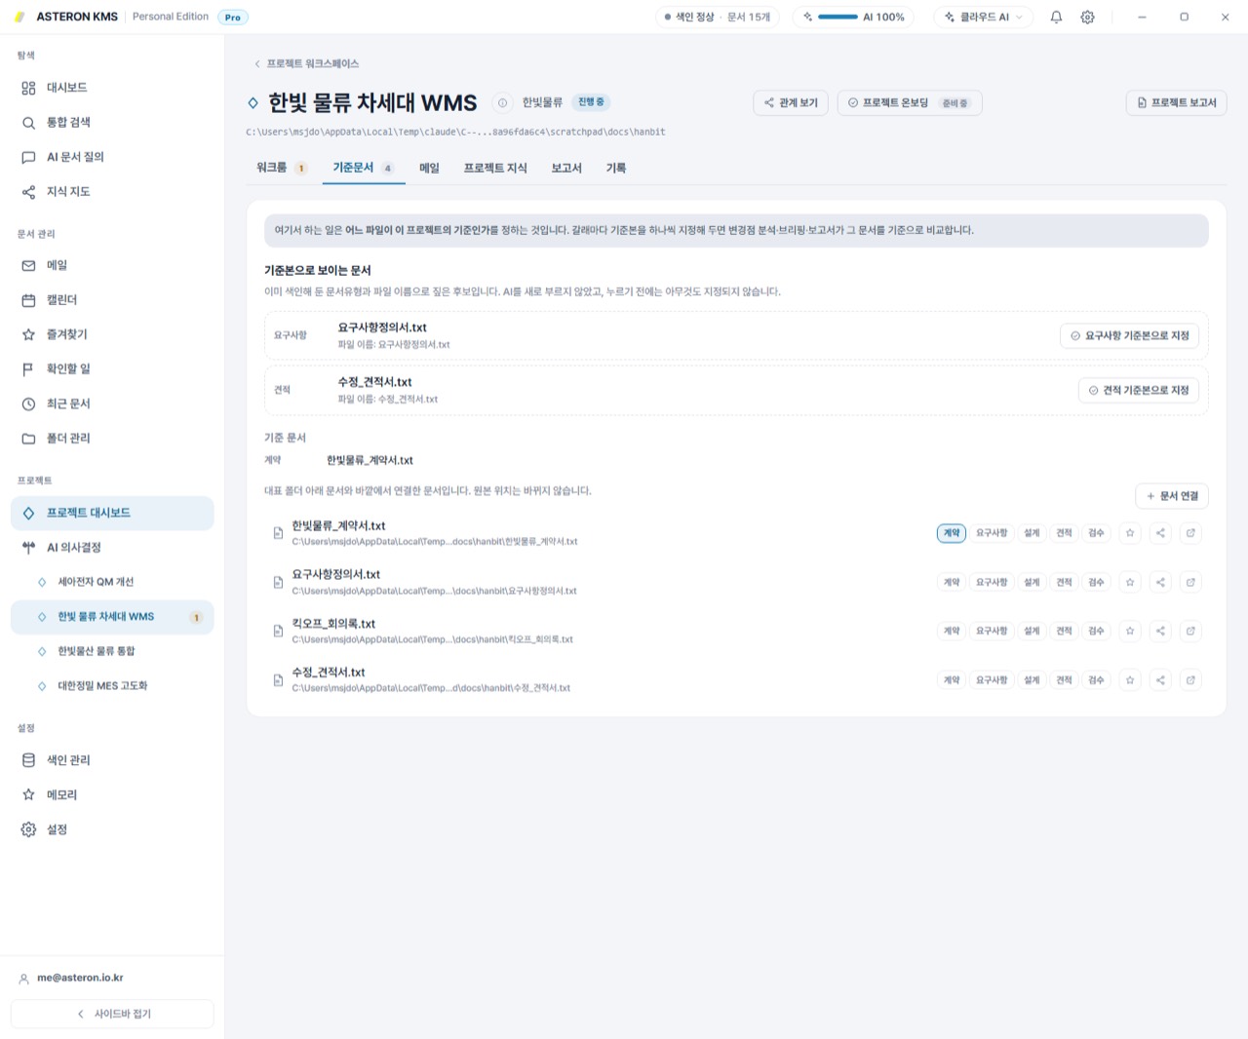Click the external-open icon for 한빛물류_계약서.txt
Viewport: 1248px width, 1039px height.
click(x=1190, y=533)
